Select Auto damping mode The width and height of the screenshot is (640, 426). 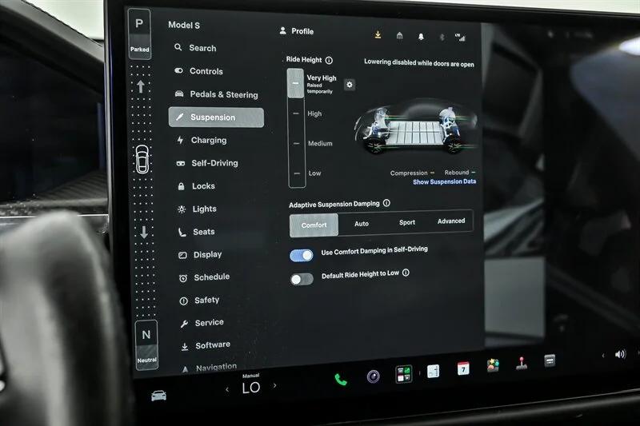click(362, 224)
